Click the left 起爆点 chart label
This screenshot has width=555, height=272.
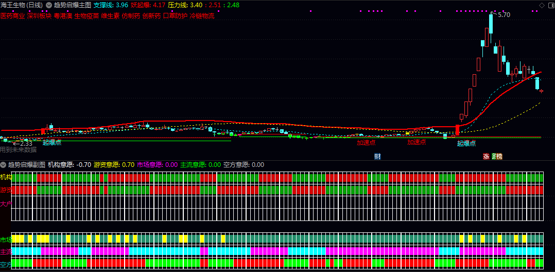click(52, 143)
